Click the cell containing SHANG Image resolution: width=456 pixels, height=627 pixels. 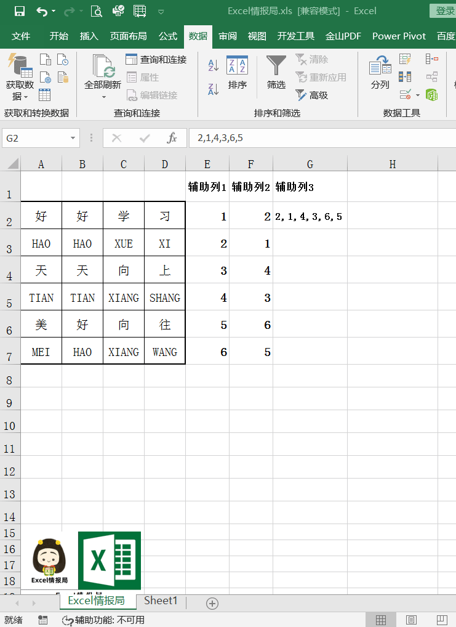[x=165, y=297]
